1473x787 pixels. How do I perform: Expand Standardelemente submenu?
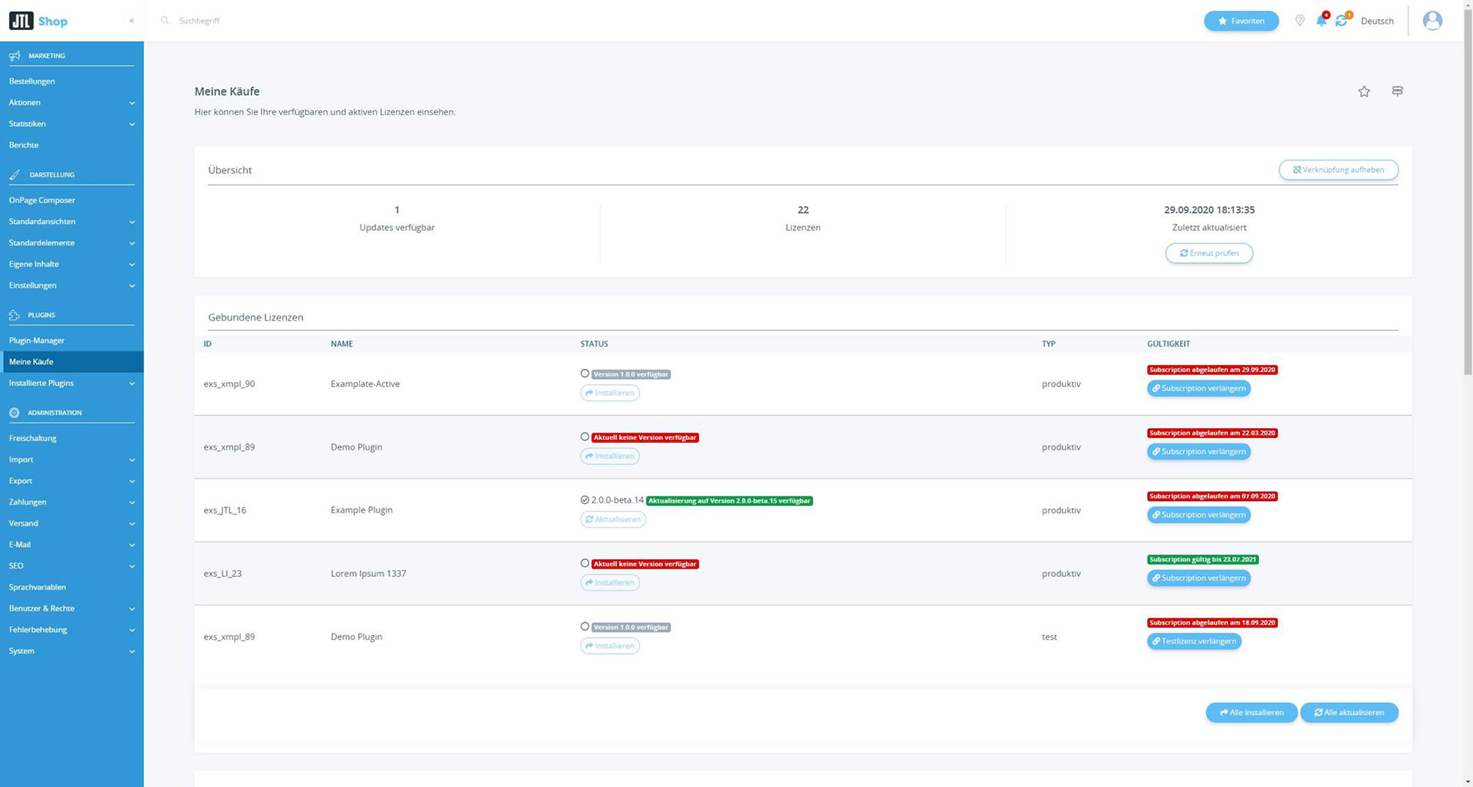(x=72, y=242)
